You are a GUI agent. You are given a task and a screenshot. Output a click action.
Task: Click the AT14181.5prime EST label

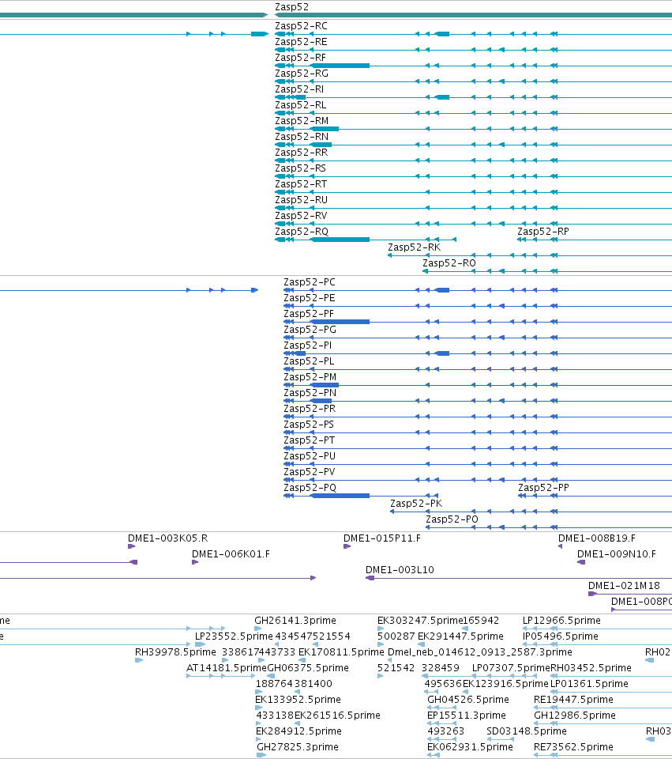(227, 668)
